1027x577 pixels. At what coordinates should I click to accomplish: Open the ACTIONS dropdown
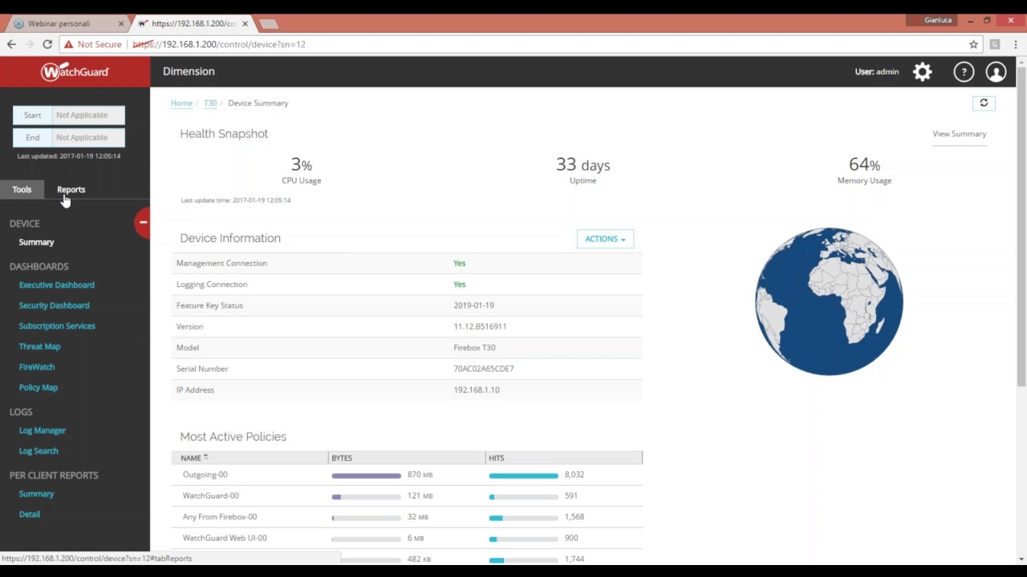tap(605, 239)
